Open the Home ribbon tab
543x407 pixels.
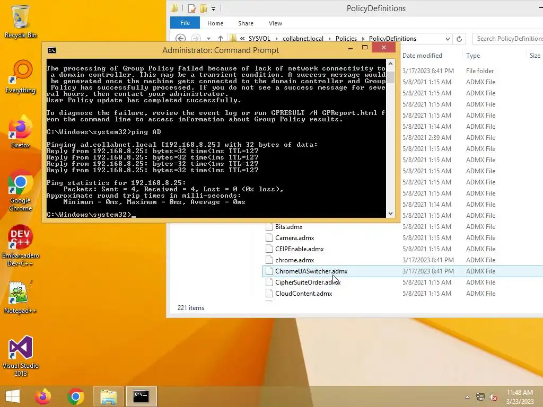215,23
